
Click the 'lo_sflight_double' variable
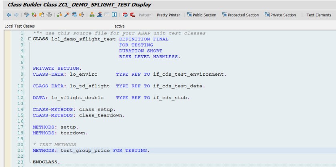[77, 98]
